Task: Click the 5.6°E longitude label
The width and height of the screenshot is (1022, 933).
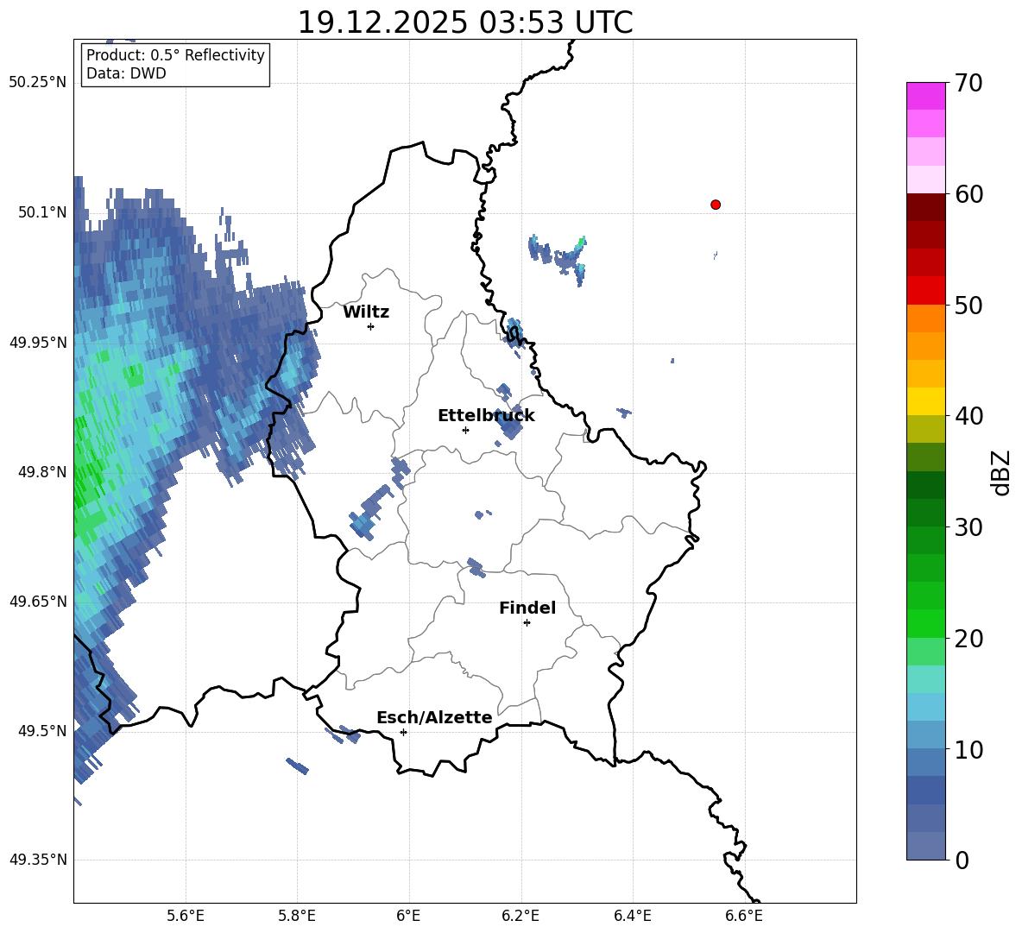Action: pyautogui.click(x=186, y=916)
